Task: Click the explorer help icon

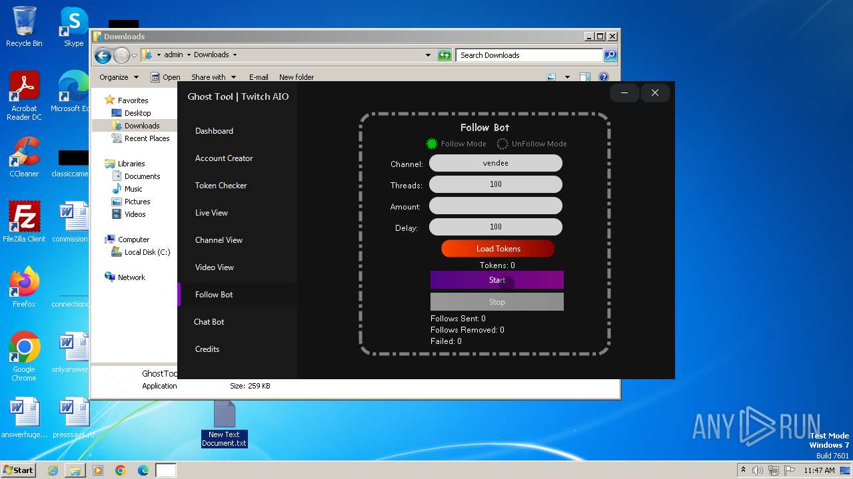Action: tap(604, 77)
